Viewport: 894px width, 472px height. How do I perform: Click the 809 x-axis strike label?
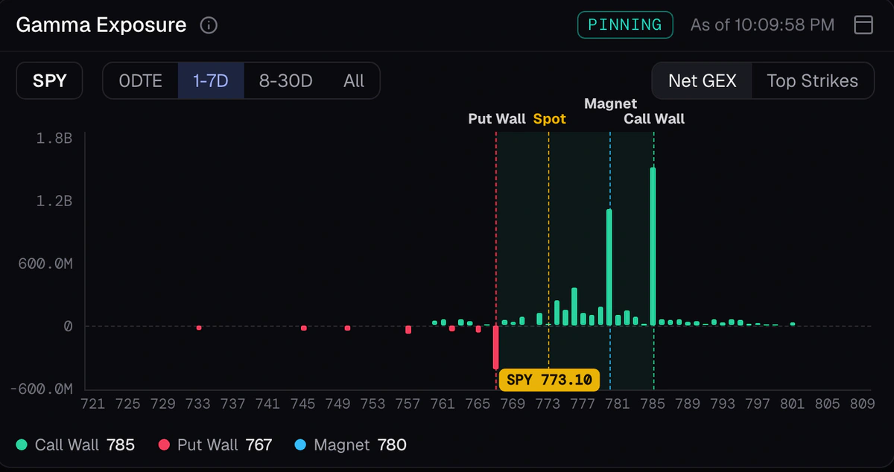[862, 404]
